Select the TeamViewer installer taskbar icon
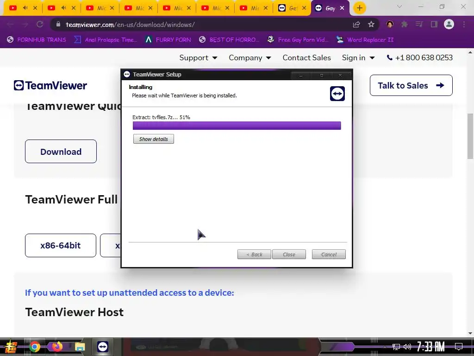The height and width of the screenshot is (356, 474). tap(103, 347)
